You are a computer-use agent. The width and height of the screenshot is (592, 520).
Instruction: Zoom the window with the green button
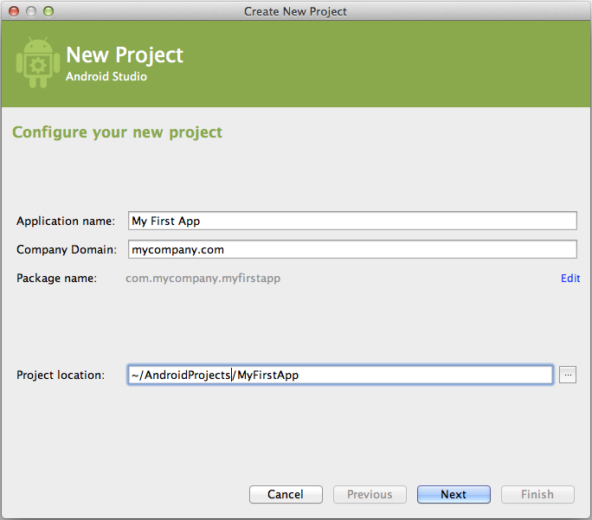pyautogui.click(x=48, y=11)
